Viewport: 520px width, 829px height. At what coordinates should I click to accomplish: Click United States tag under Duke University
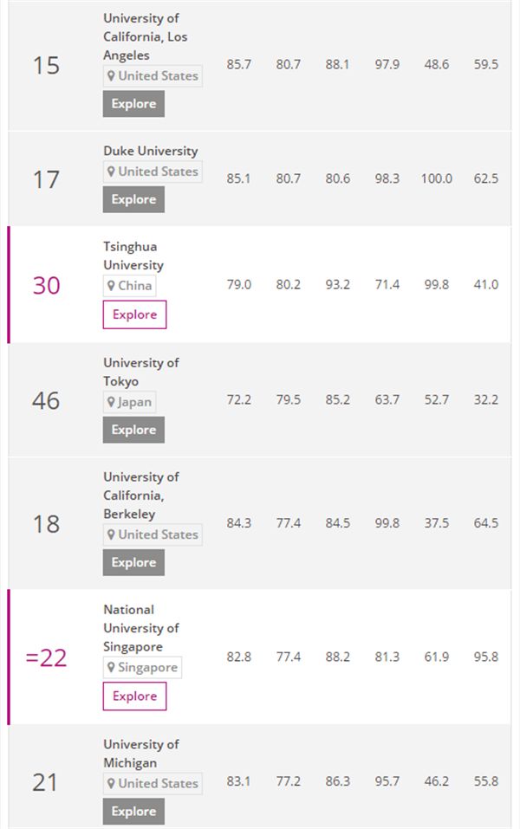tap(153, 172)
